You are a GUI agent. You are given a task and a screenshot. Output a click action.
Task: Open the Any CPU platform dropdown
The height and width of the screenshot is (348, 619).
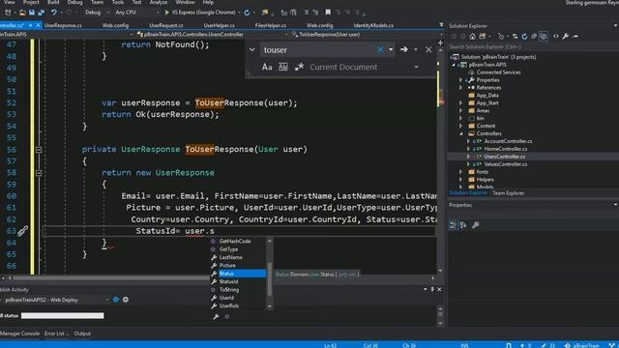136,13
